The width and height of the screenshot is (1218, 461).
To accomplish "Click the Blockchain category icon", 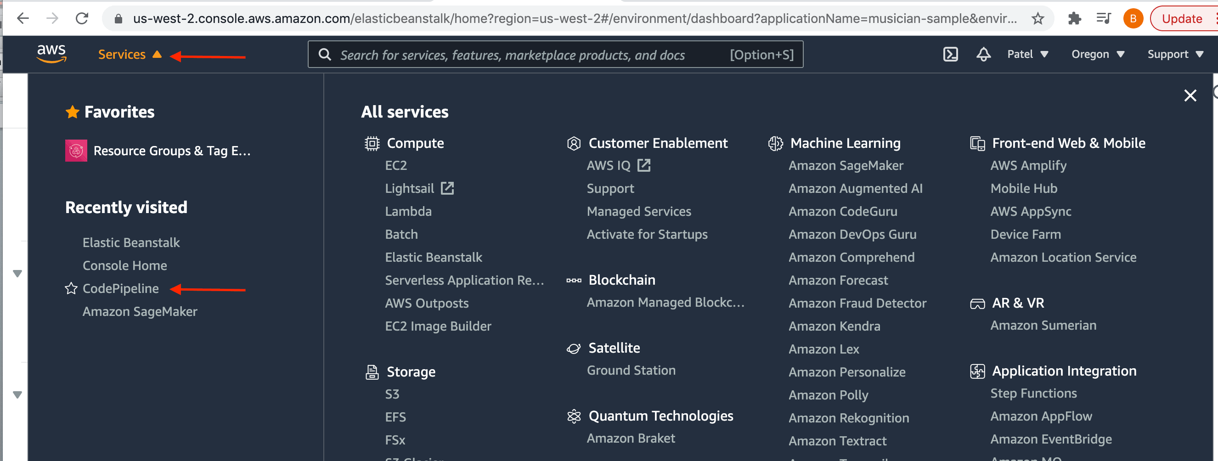I will (574, 281).
